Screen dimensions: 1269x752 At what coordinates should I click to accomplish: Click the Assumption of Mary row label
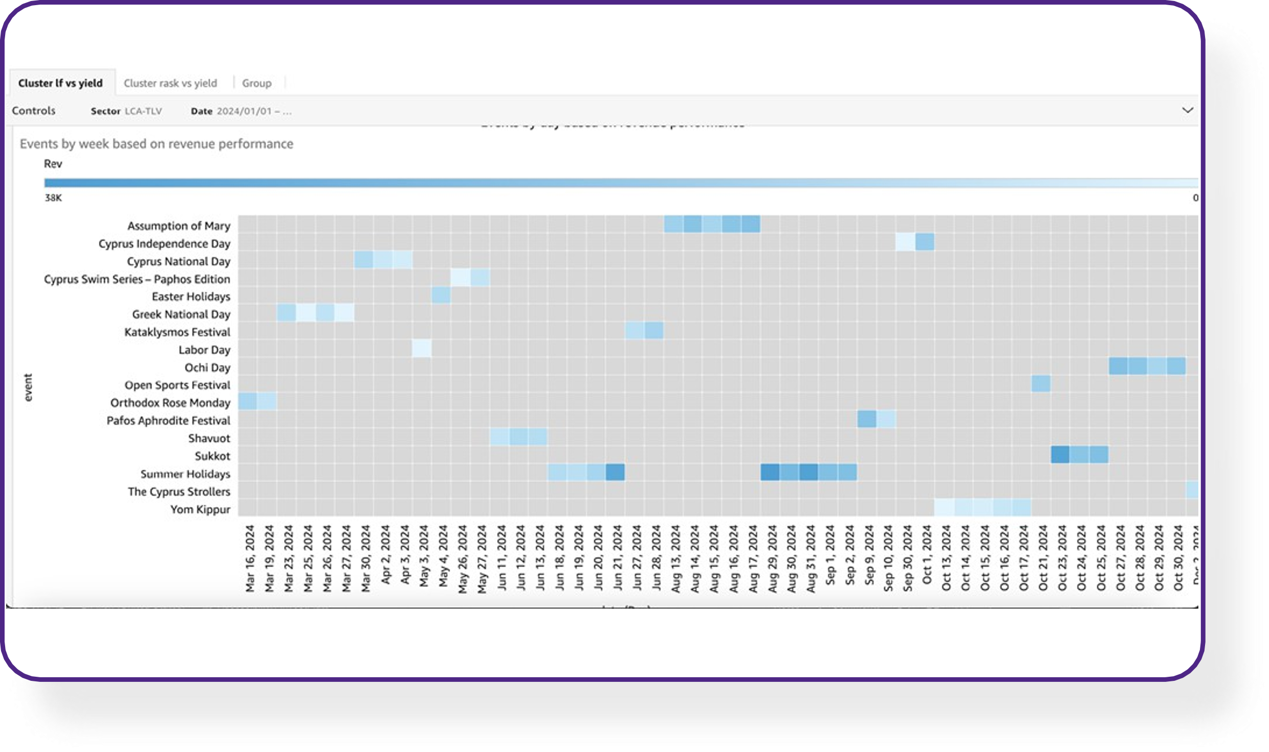point(179,226)
